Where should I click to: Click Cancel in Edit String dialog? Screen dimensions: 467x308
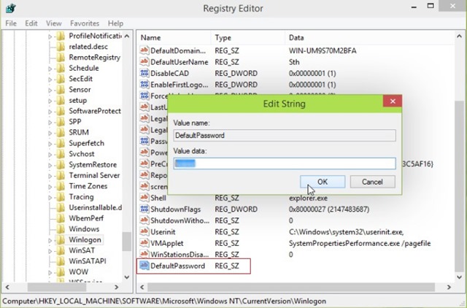point(373,182)
